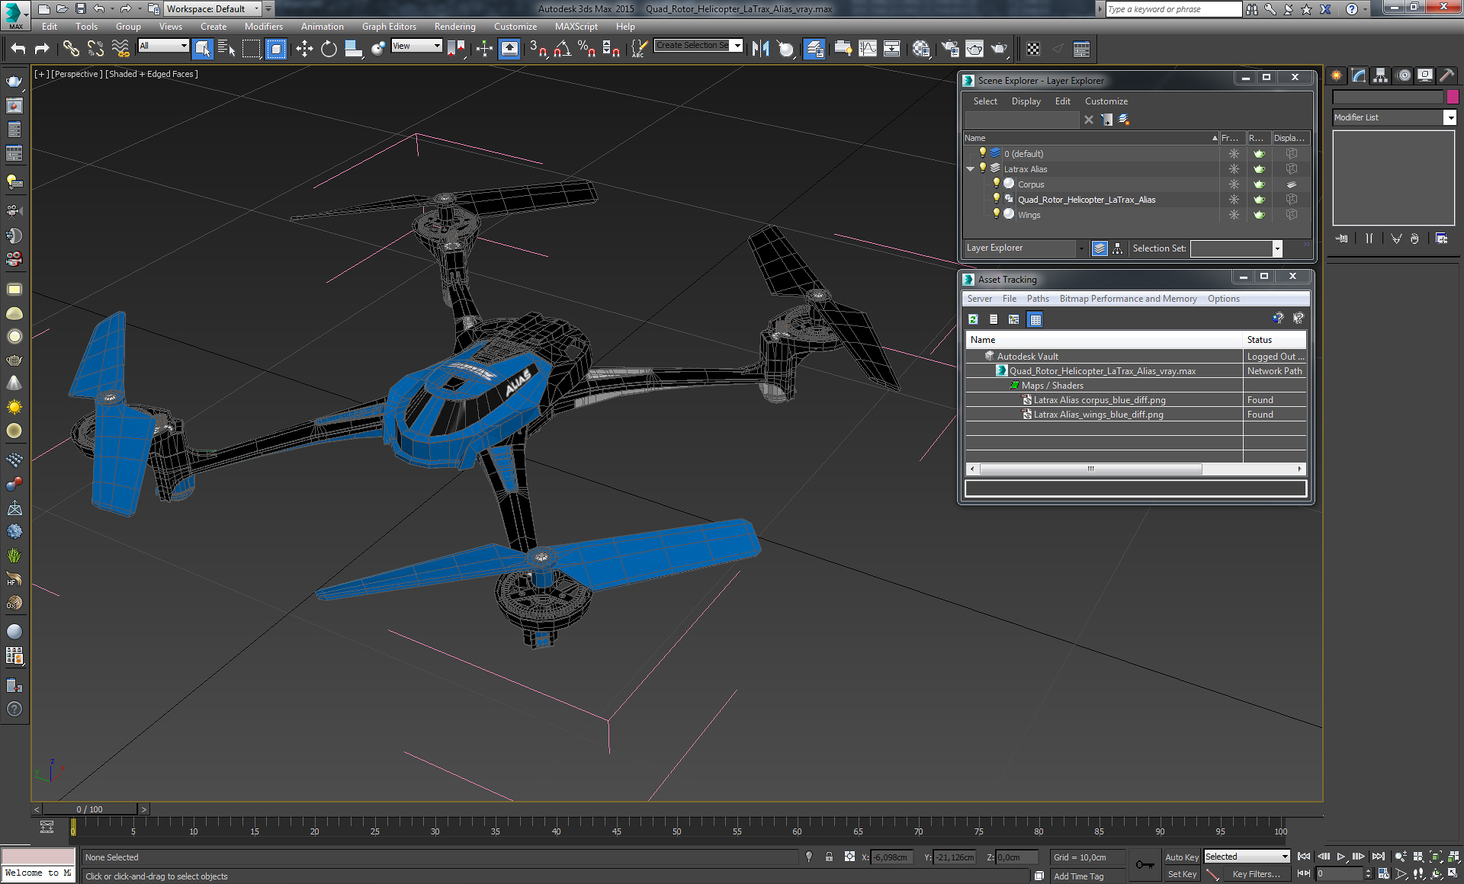The image size is (1464, 884).
Task: Click the Mirror tool icon
Action: pos(760,49)
